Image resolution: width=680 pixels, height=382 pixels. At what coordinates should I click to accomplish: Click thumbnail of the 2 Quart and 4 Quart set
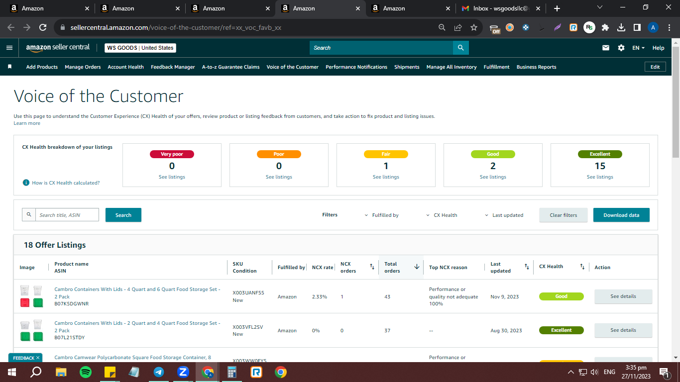point(31,330)
